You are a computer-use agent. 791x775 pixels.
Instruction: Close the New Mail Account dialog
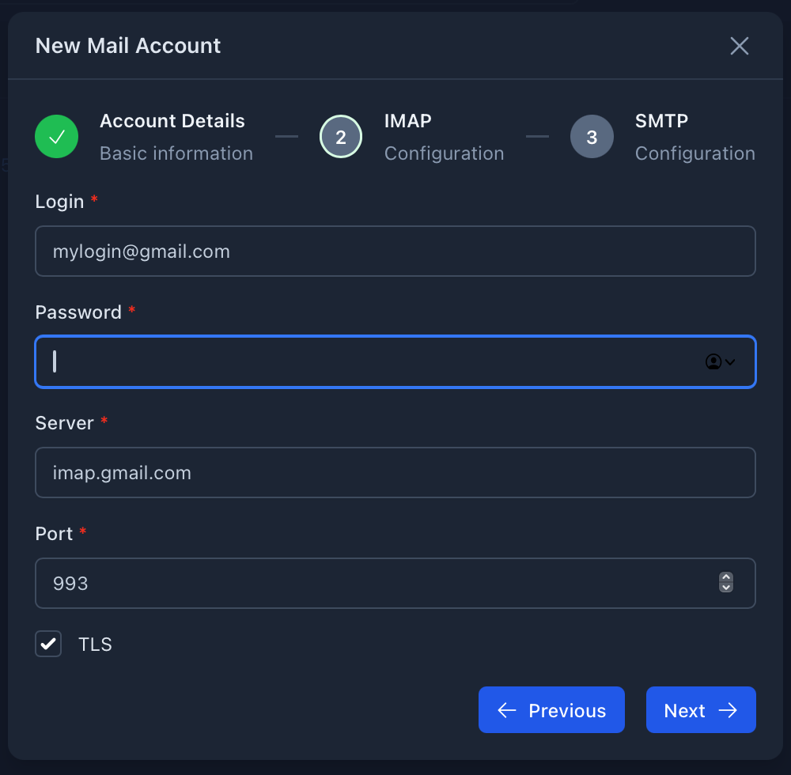pos(739,46)
